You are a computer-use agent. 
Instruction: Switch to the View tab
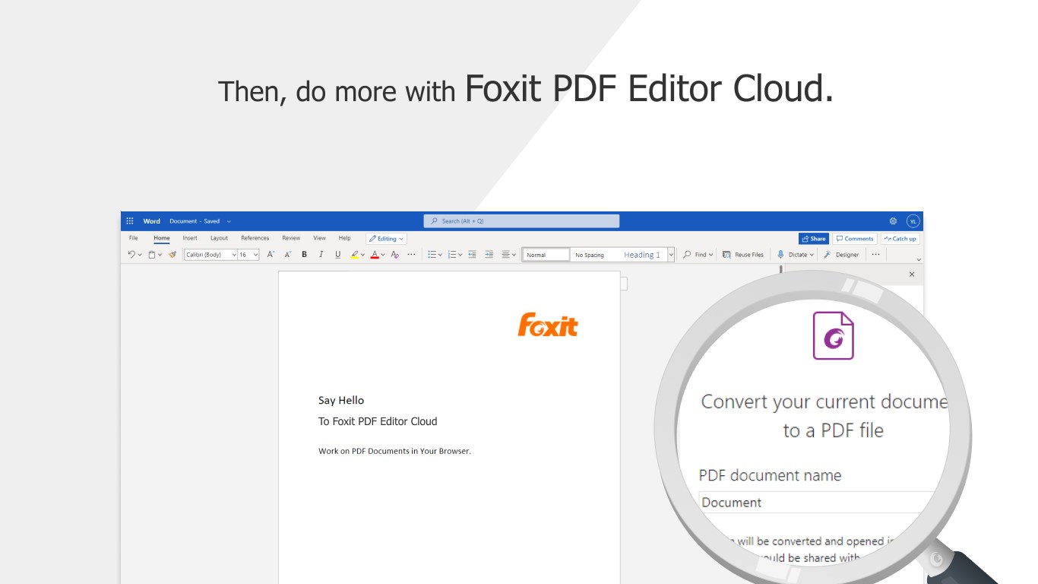(x=319, y=238)
